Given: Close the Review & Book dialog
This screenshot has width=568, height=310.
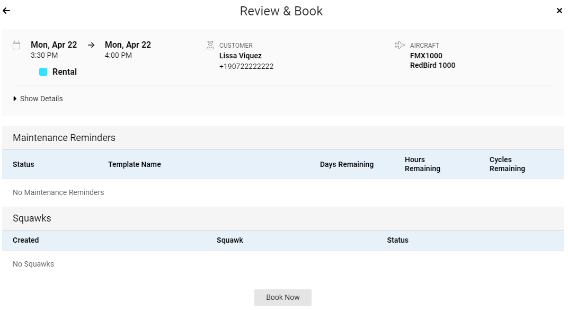Looking at the screenshot, I should coord(560,11).
